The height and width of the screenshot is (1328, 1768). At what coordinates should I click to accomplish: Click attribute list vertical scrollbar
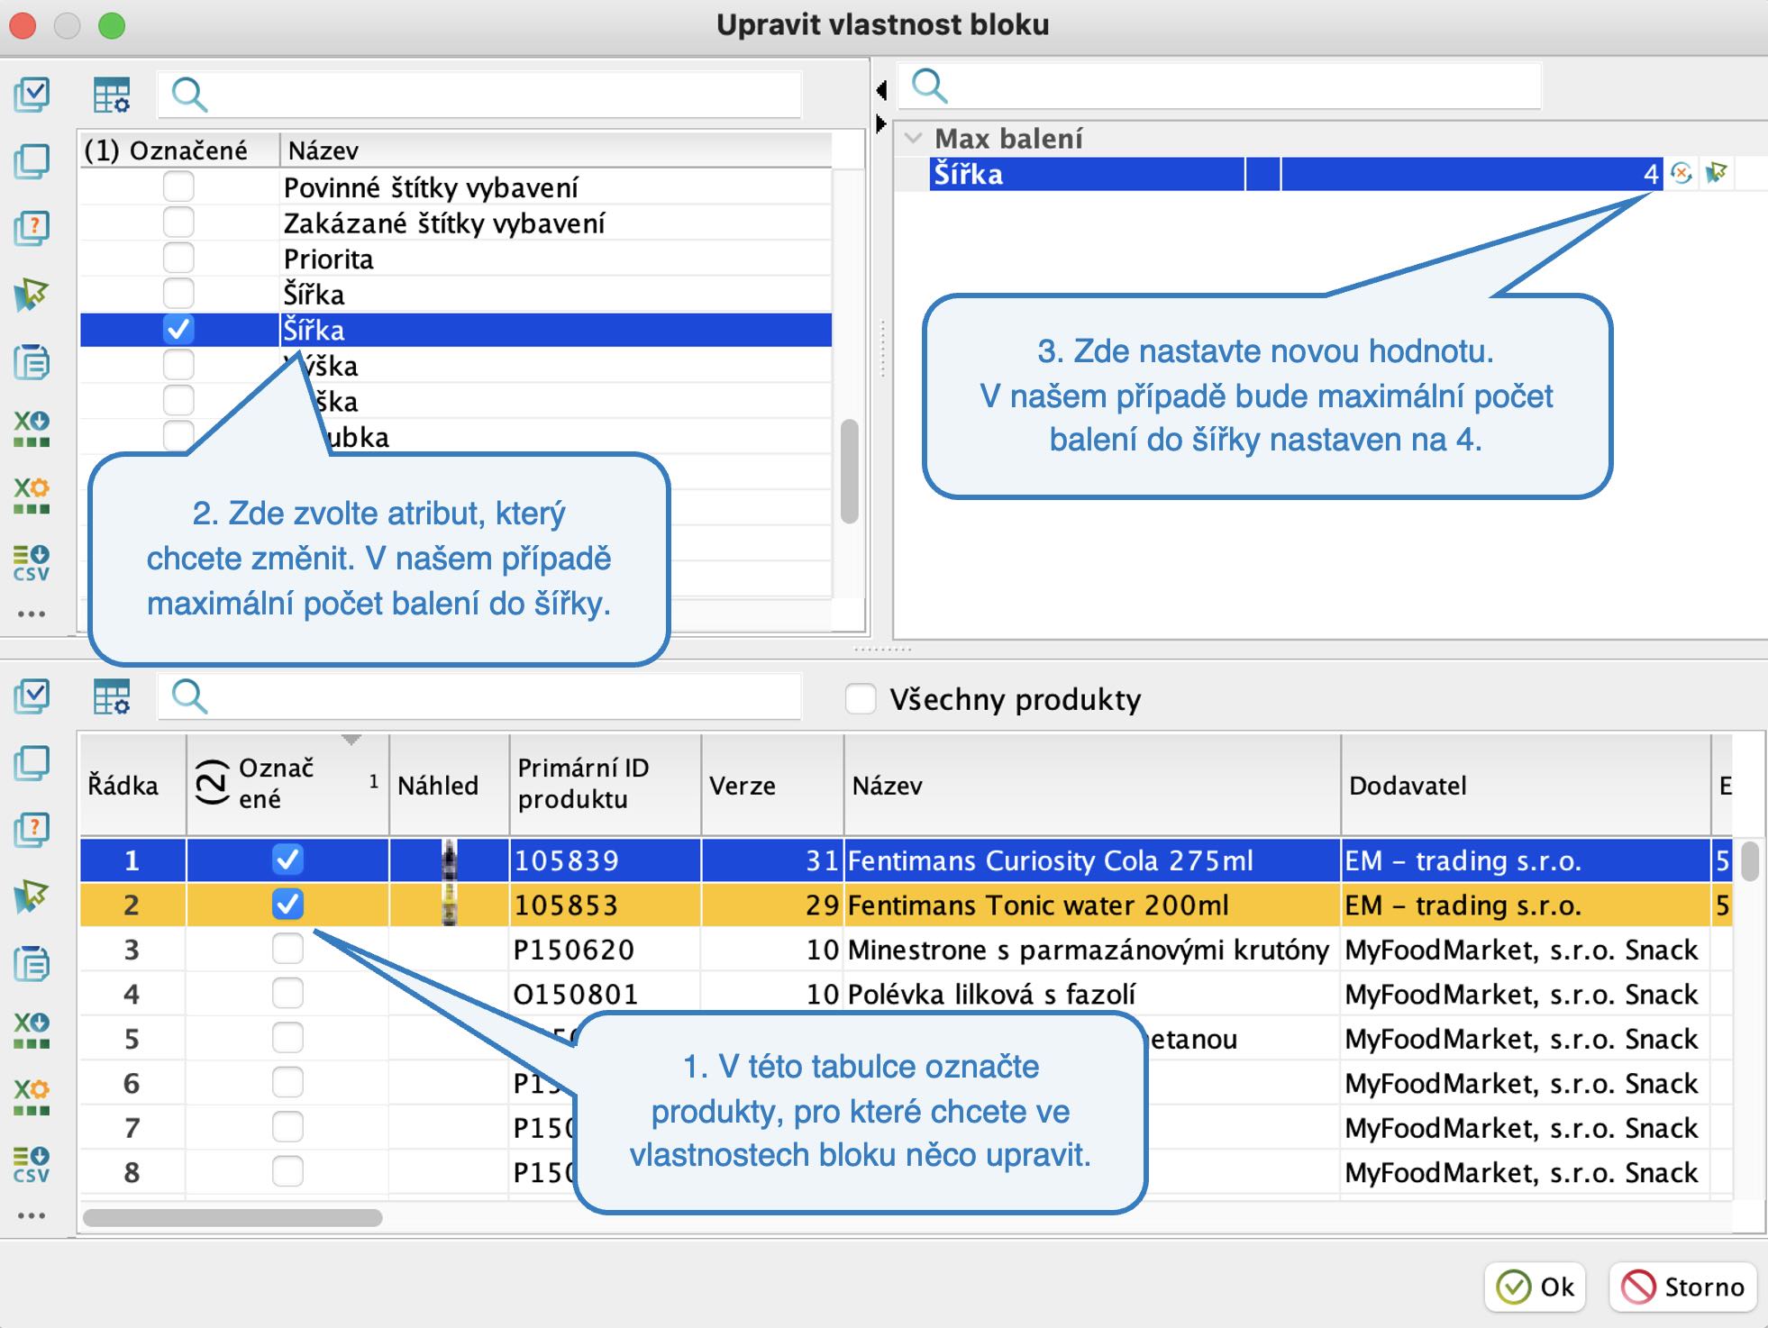click(849, 471)
